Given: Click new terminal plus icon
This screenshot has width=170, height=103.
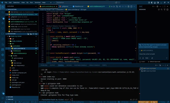Looking at the screenshot, I should [156, 65].
